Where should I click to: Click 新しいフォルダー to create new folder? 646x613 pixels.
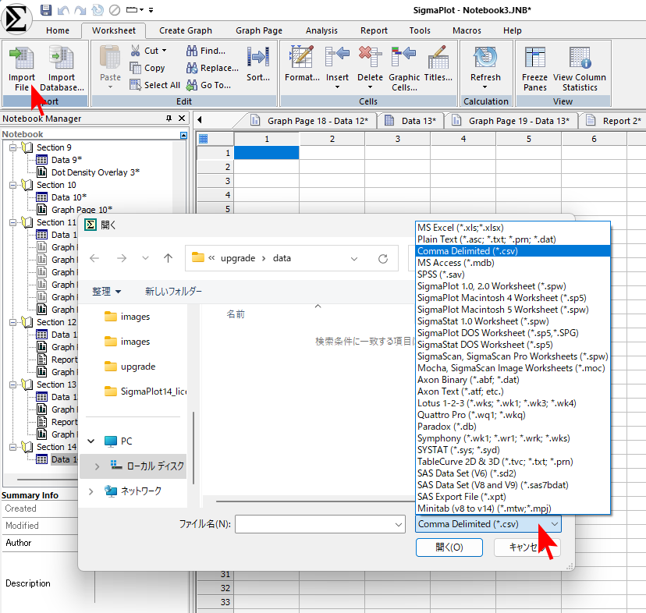173,292
